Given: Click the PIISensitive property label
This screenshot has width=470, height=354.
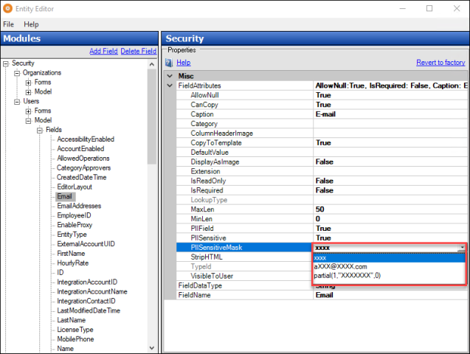Looking at the screenshot, I should (208, 238).
